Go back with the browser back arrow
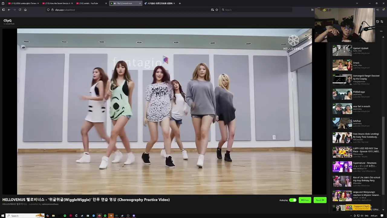Image resolution: width=387 pixels, height=218 pixels. [9, 10]
